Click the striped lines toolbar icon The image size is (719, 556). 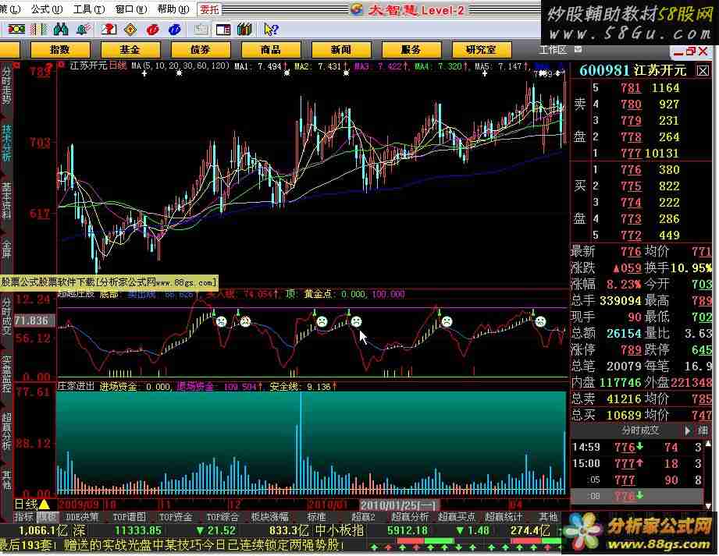click(x=38, y=30)
